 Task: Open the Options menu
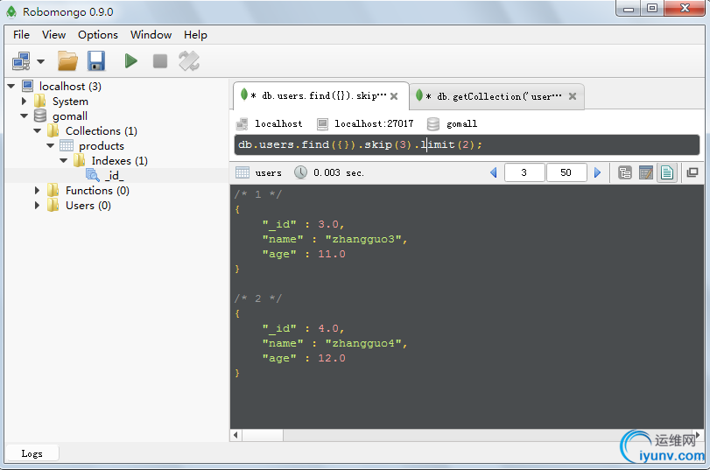(98, 35)
